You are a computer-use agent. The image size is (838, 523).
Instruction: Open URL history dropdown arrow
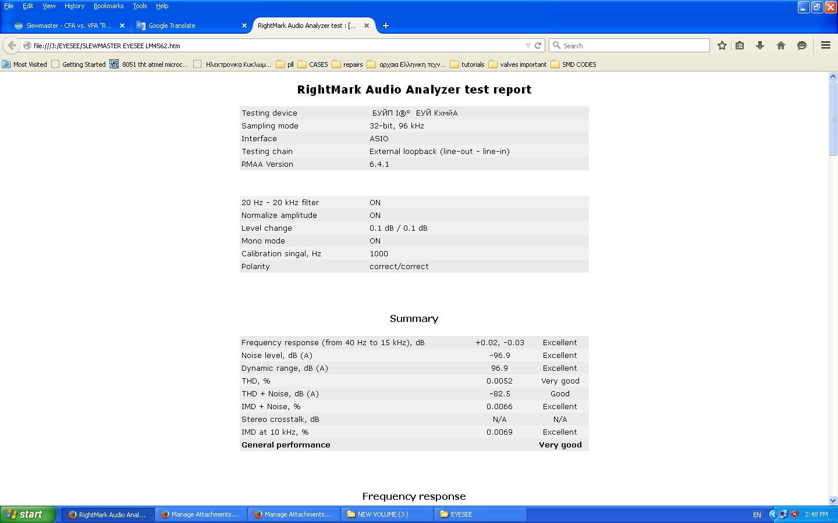click(528, 45)
